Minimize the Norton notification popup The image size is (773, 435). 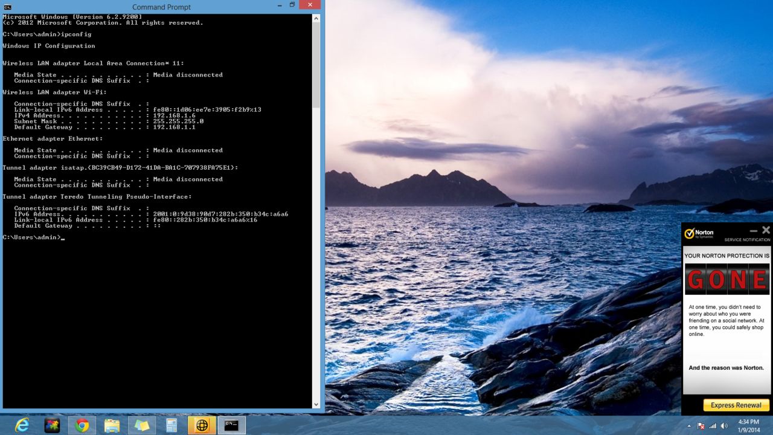(x=753, y=231)
